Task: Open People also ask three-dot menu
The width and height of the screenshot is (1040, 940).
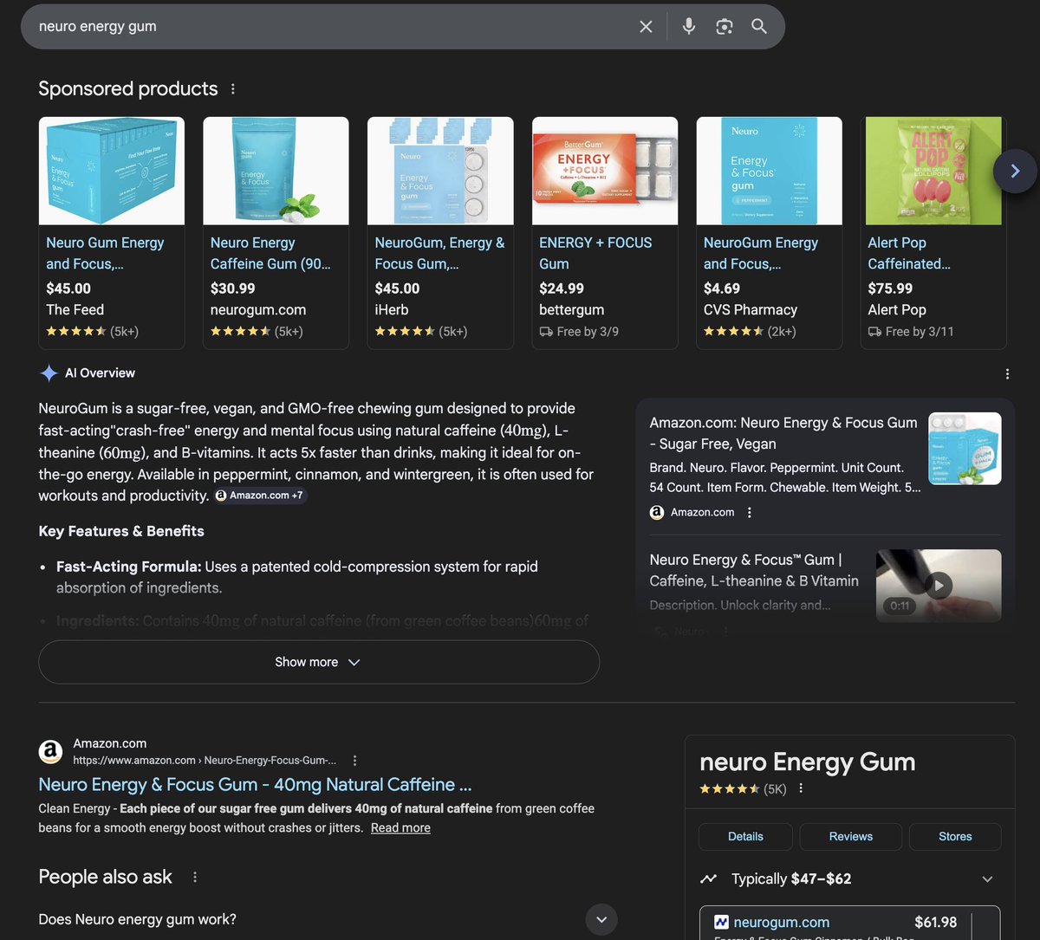Action: tap(195, 878)
